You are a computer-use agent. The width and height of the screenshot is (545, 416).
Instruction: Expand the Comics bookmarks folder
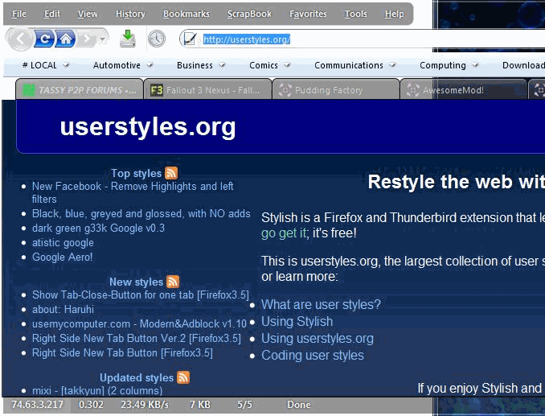pyautogui.click(x=269, y=65)
